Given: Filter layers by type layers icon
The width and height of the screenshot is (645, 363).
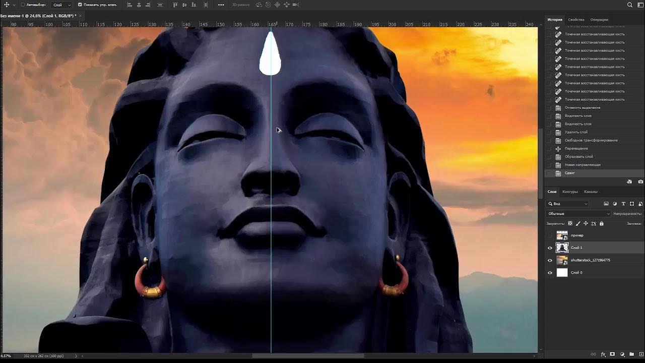Looking at the screenshot, I should tap(623, 204).
